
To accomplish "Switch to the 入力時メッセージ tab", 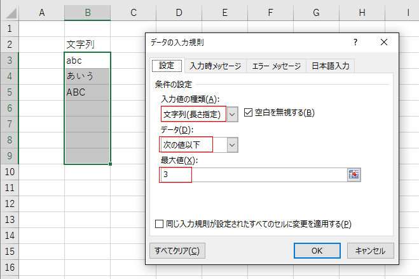I will tap(216, 66).
